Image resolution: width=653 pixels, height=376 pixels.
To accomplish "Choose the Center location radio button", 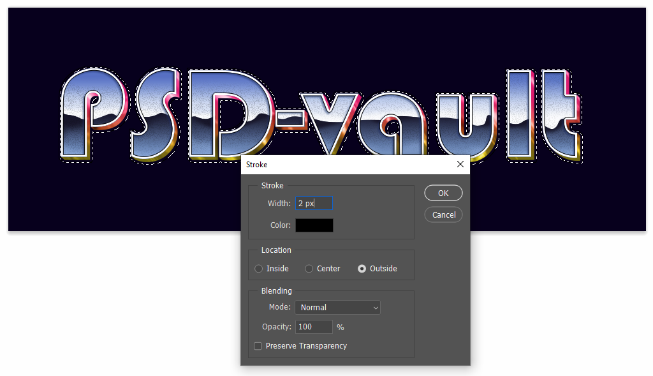I will point(309,269).
